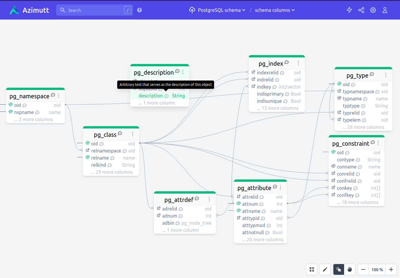400x278 pixels.
Task: Open the pg_type three-dot menu
Action: pos(386,75)
